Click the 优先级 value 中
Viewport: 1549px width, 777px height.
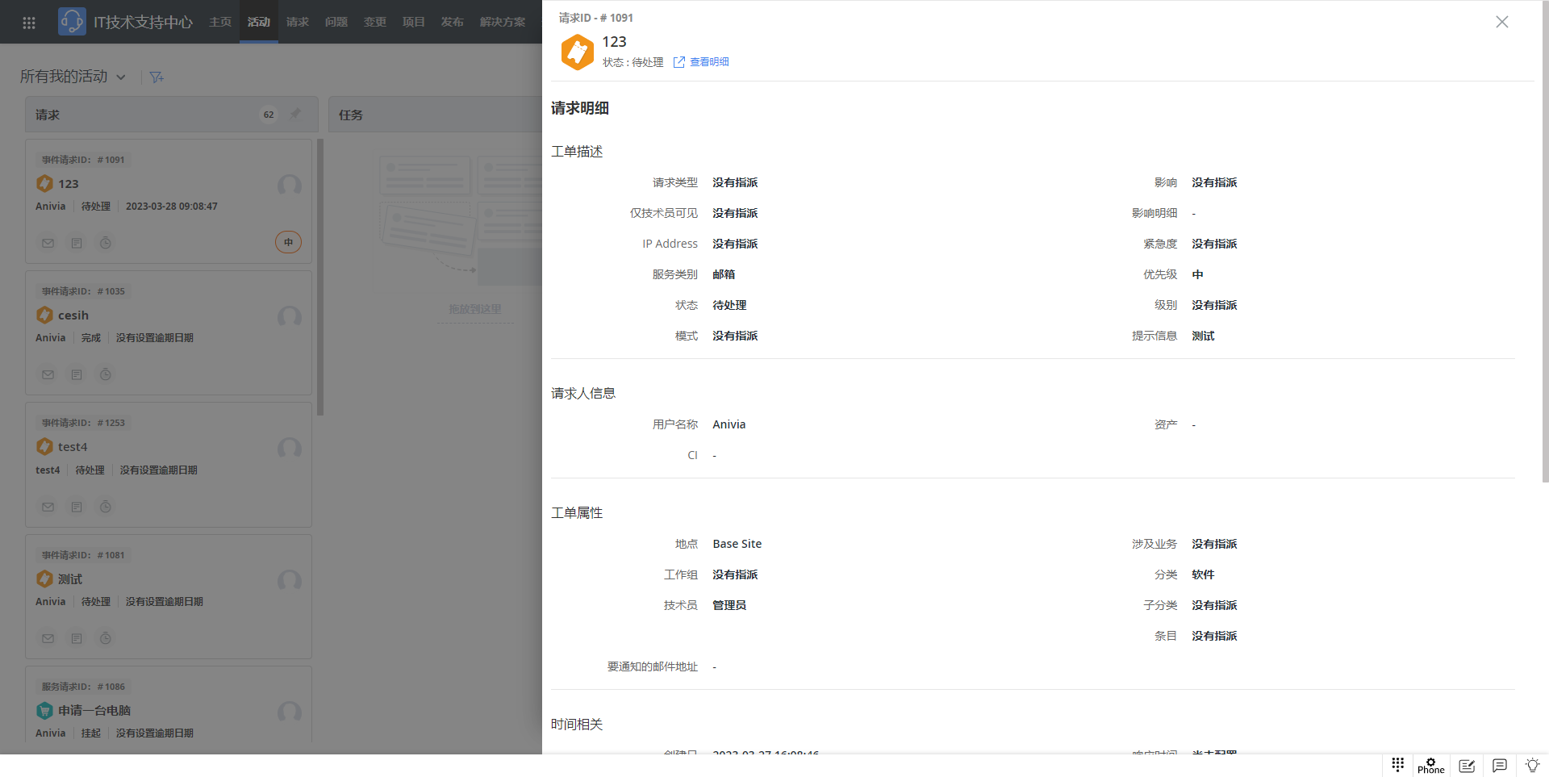tap(1197, 275)
